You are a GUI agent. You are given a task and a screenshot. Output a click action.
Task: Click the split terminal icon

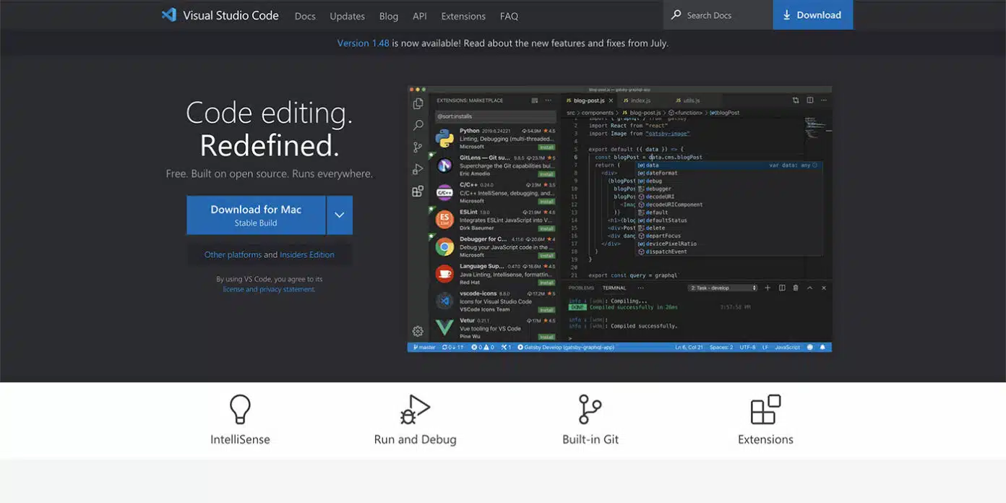pyautogui.click(x=782, y=288)
